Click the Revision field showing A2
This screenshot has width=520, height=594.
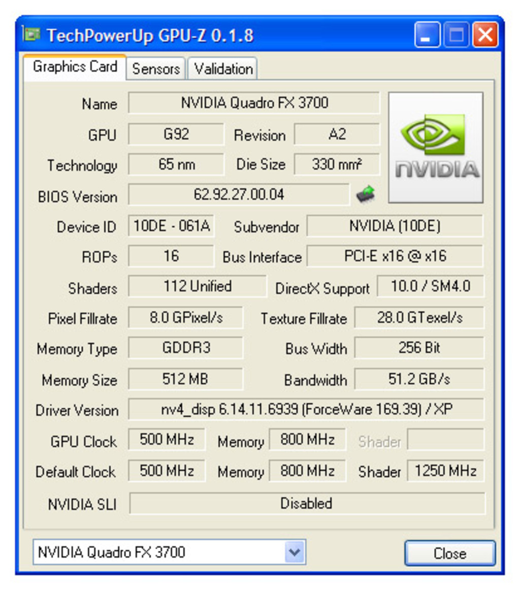coord(337,134)
